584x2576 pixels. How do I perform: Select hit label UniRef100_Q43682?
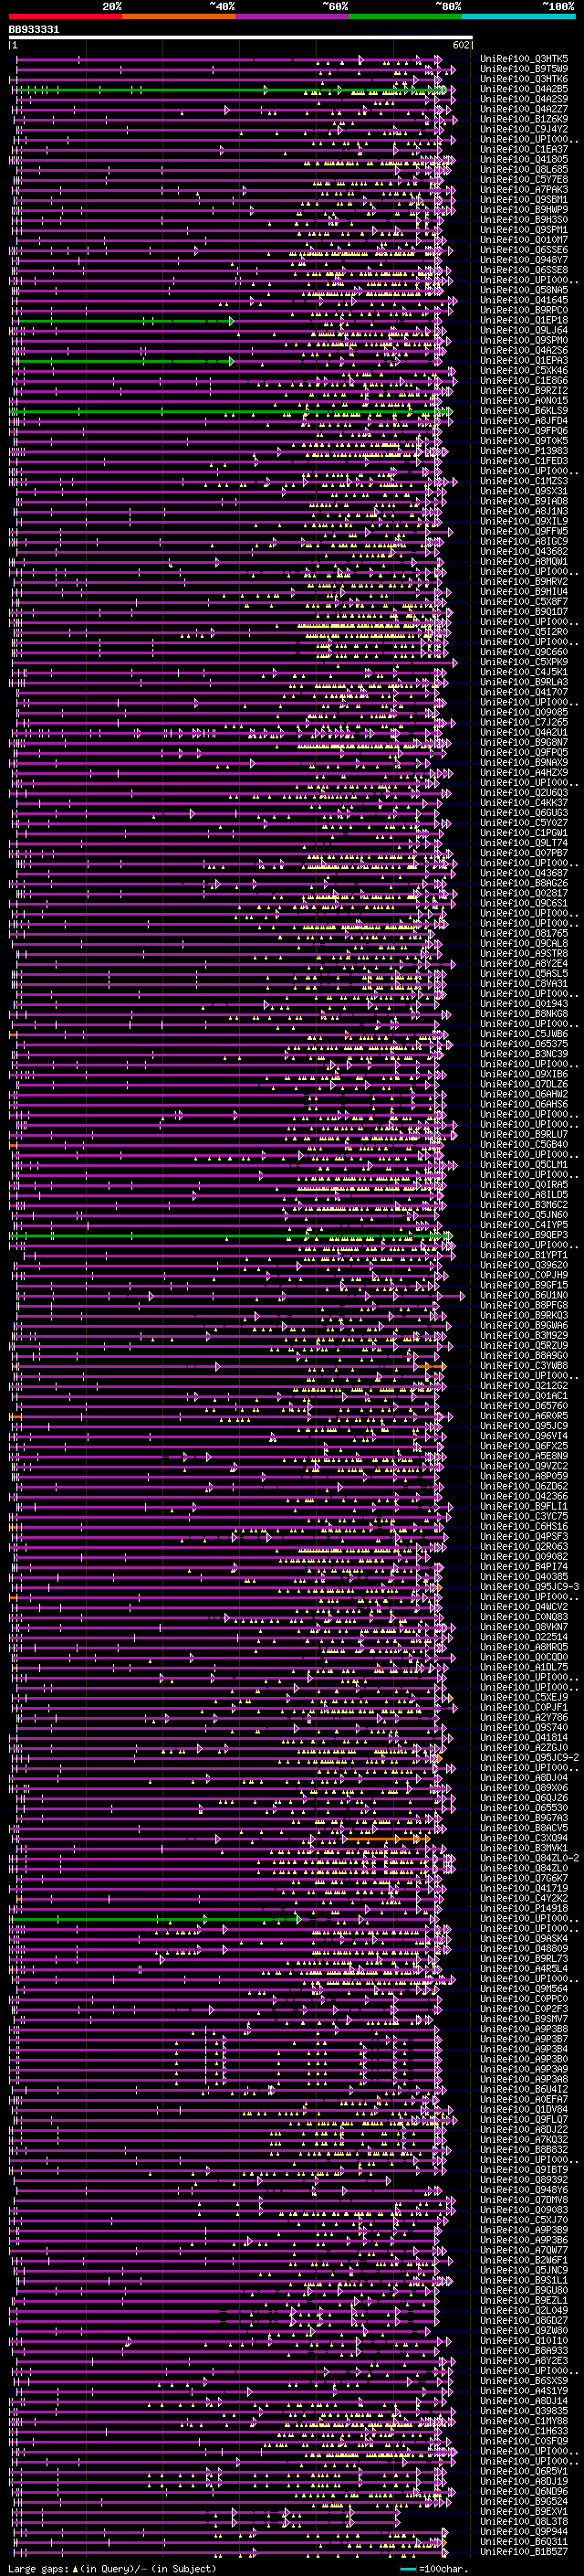[x=524, y=551]
